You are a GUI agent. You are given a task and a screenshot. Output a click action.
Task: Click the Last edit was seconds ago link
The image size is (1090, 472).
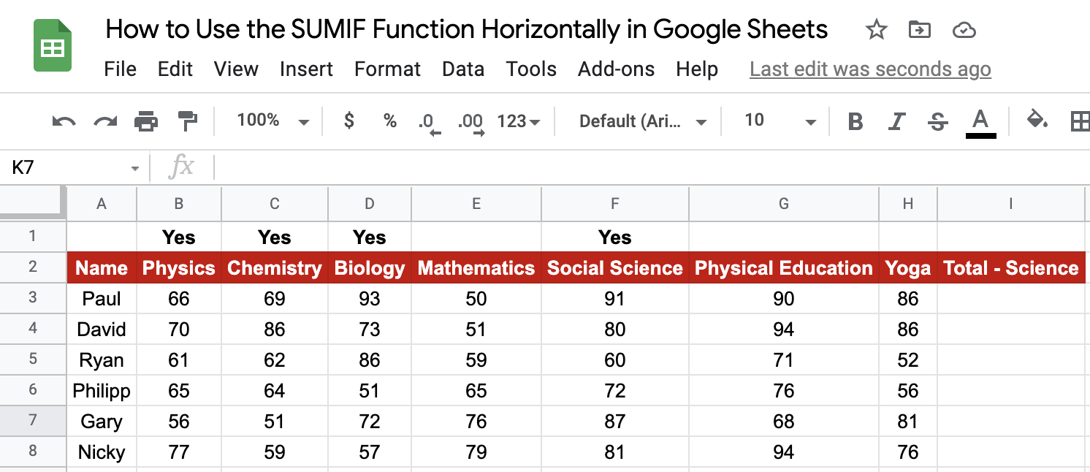(869, 69)
